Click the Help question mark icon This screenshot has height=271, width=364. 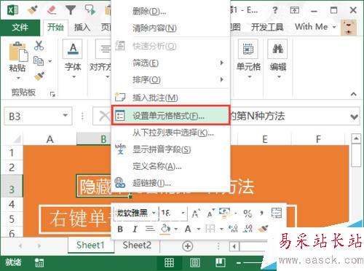point(274,10)
